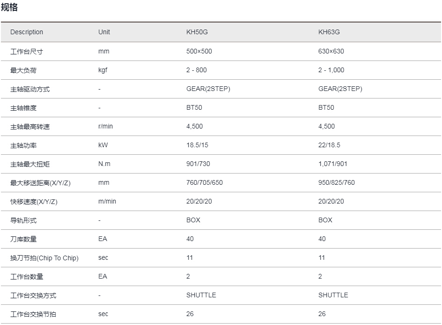Image resolution: width=442 pixels, height=325 pixels.
Task: Select travel distance 760/705/650 value
Action: 204,182
